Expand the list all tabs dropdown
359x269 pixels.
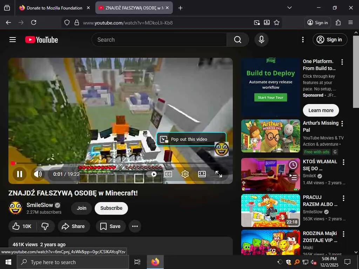coord(289,8)
